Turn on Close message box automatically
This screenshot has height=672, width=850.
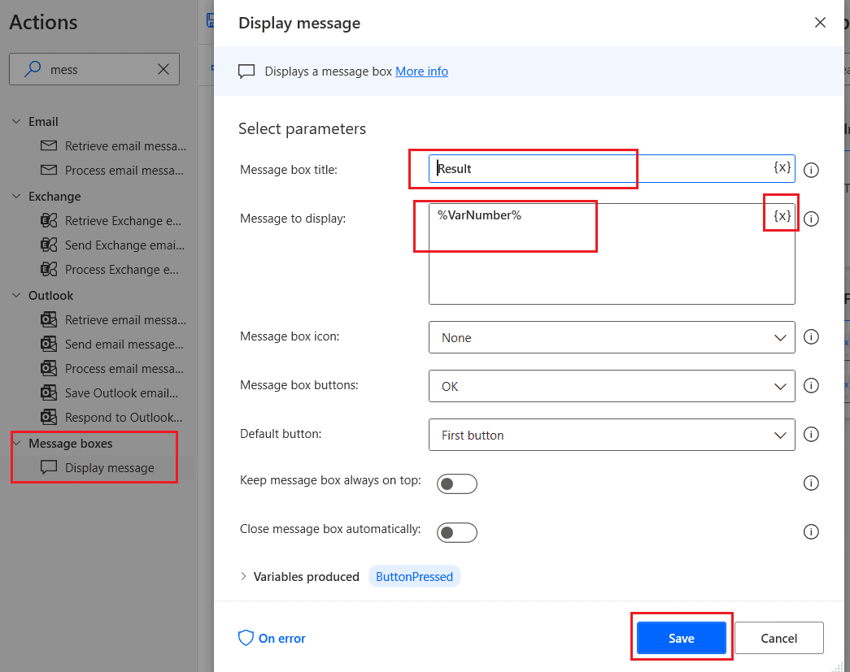(x=456, y=532)
